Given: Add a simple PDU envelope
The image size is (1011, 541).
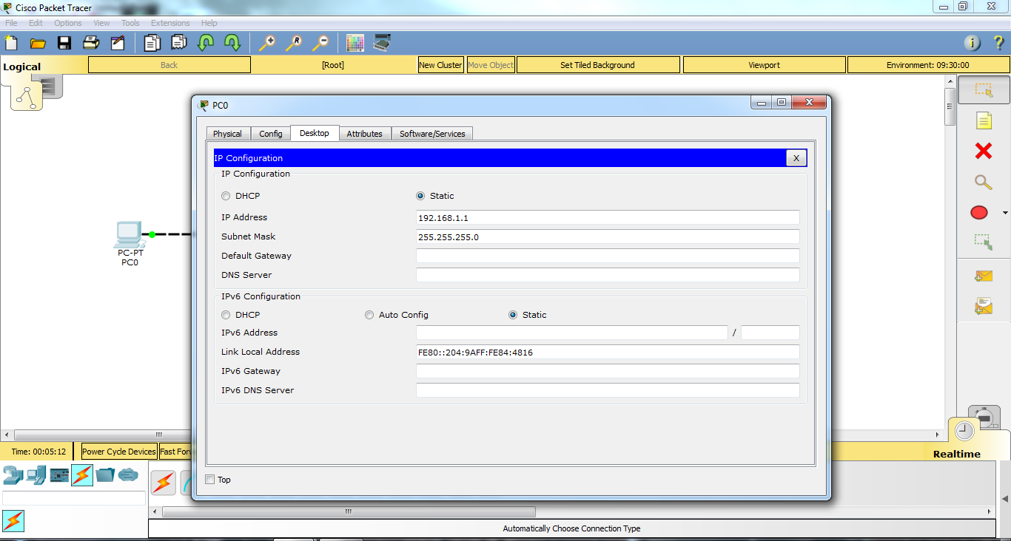Looking at the screenshot, I should (x=983, y=276).
